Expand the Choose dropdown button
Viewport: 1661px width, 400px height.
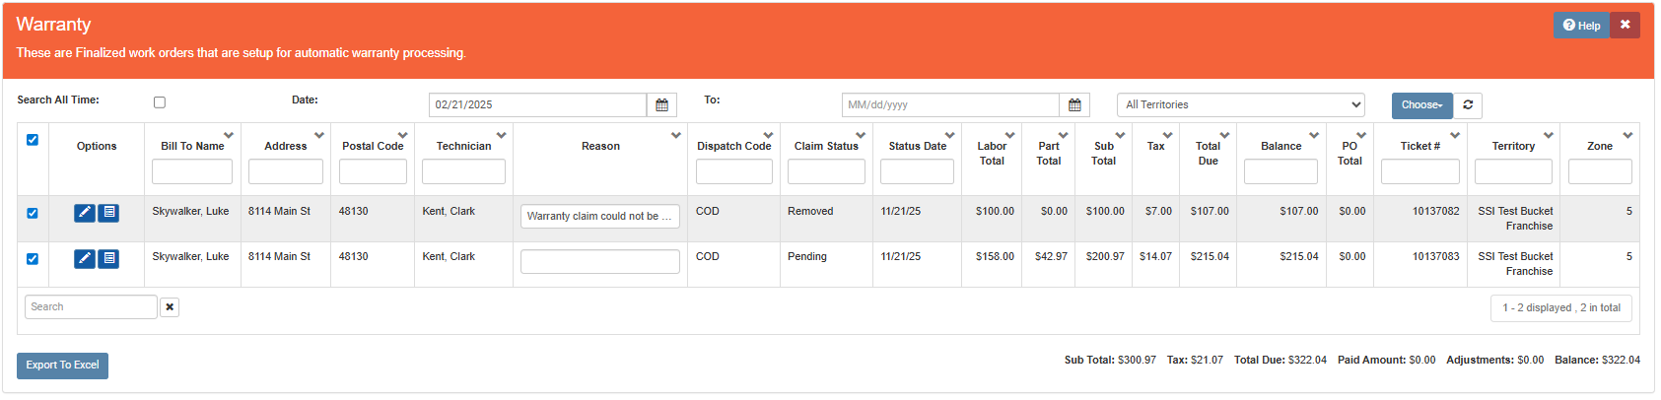pos(1421,105)
